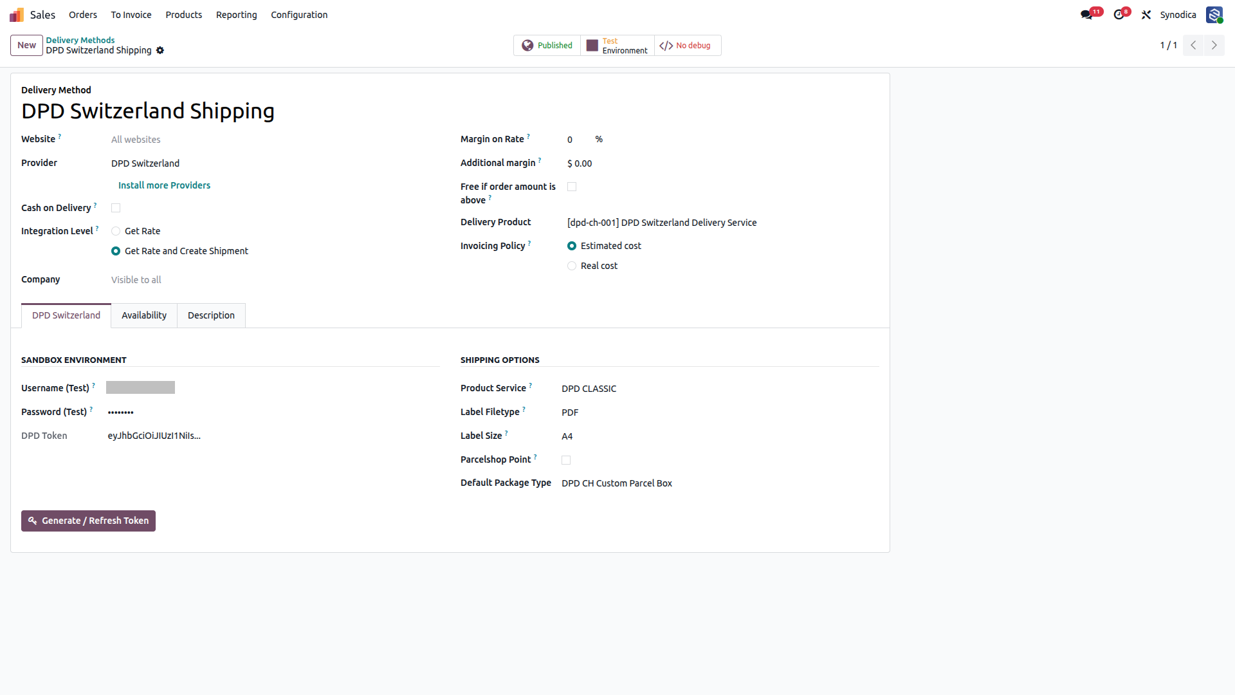Viewport: 1235px width, 695px height.
Task: Show help for Label Filetype
Action: point(524,409)
